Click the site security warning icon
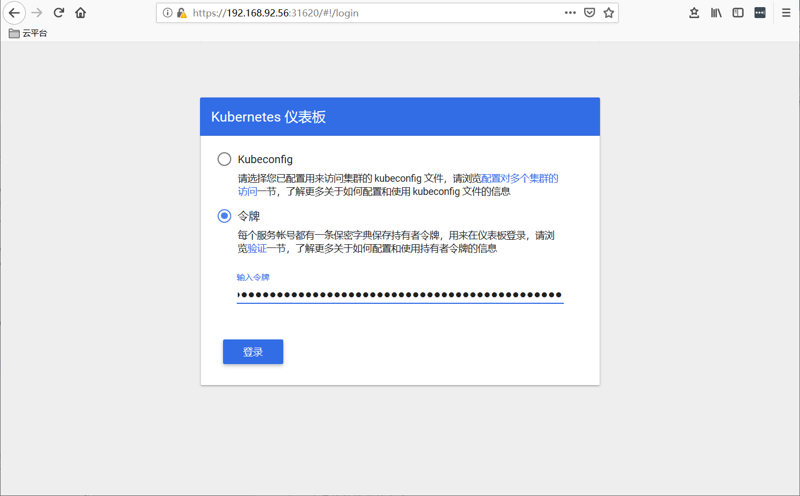 [x=180, y=13]
